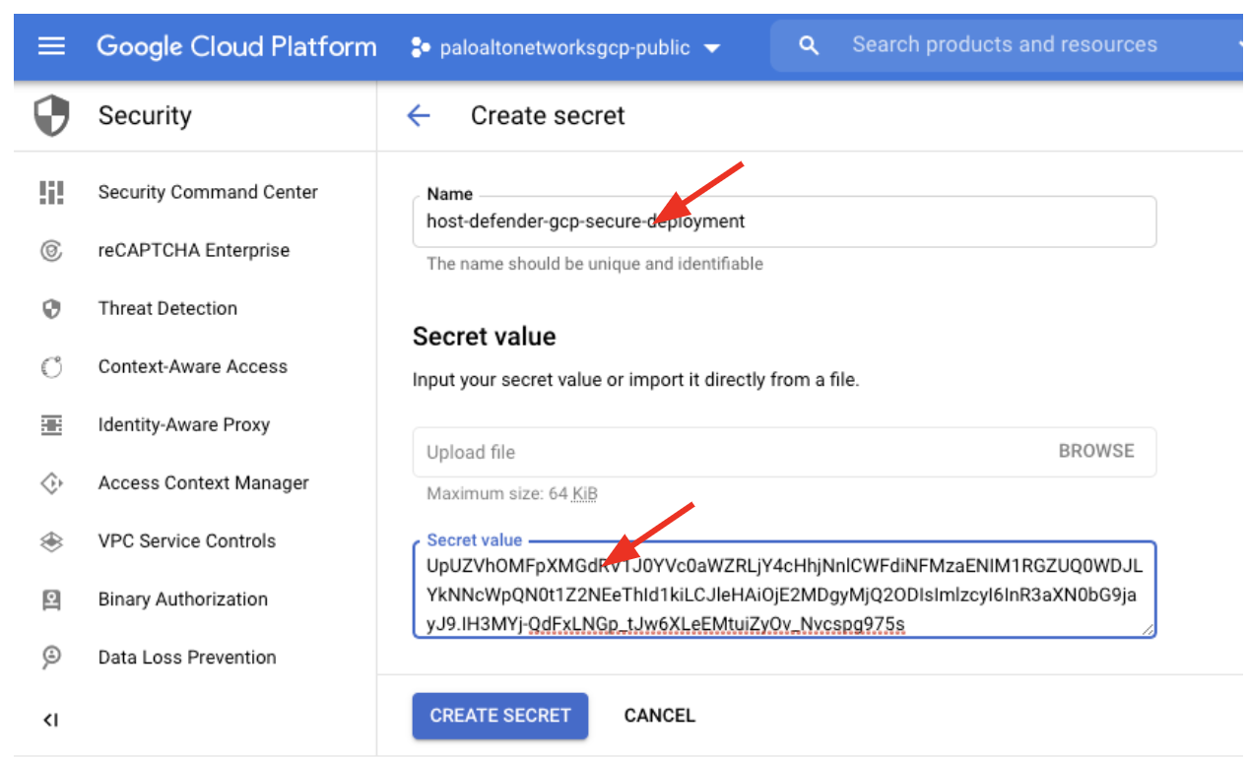
Task: Go back using the left arrow
Action: click(419, 116)
